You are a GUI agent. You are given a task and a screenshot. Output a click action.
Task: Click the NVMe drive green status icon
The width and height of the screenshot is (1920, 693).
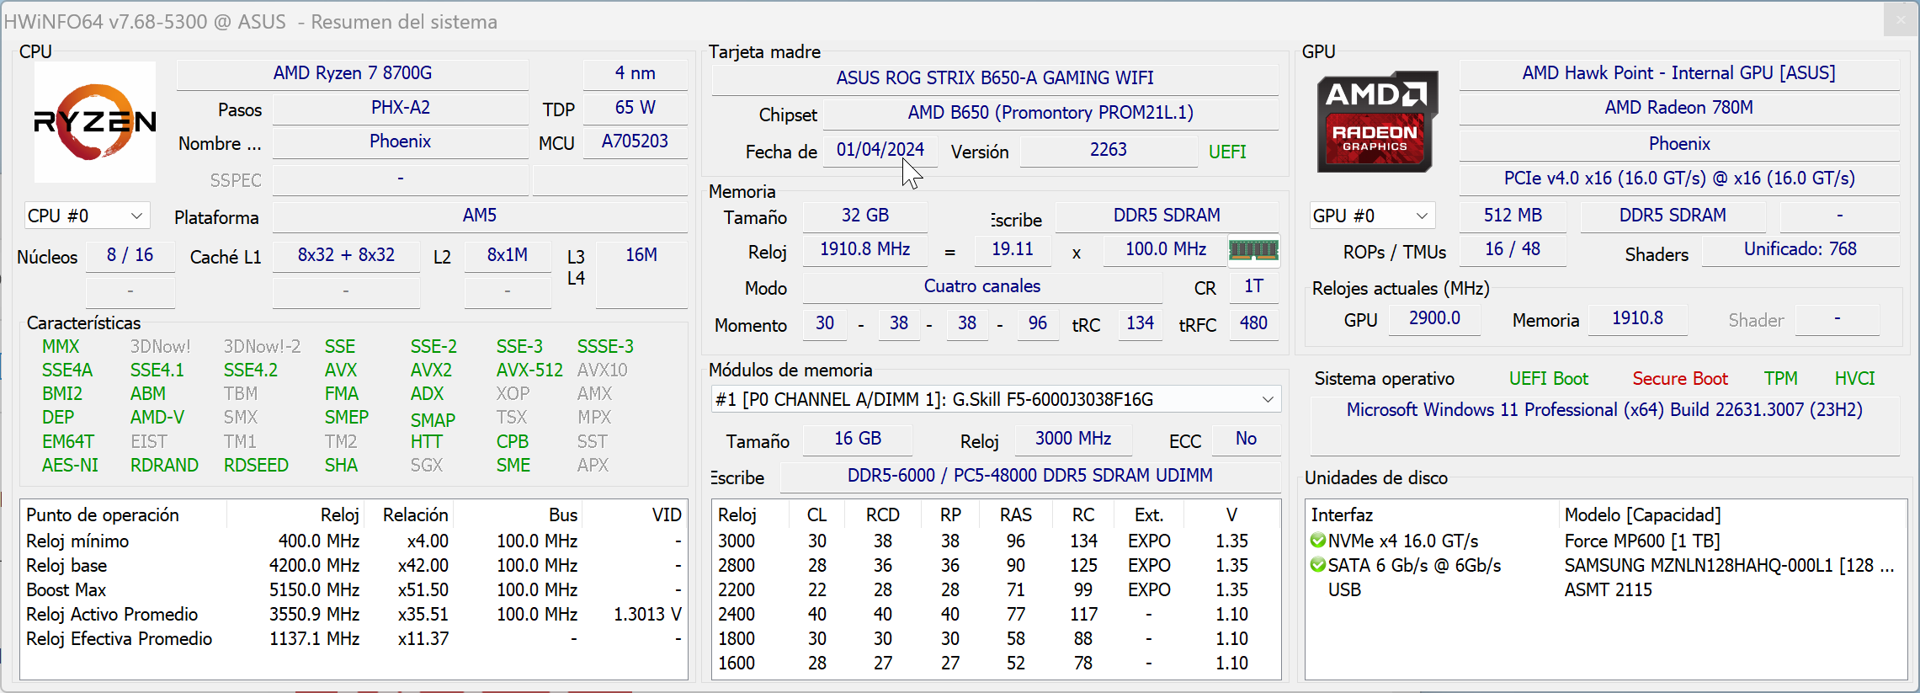[1318, 541]
